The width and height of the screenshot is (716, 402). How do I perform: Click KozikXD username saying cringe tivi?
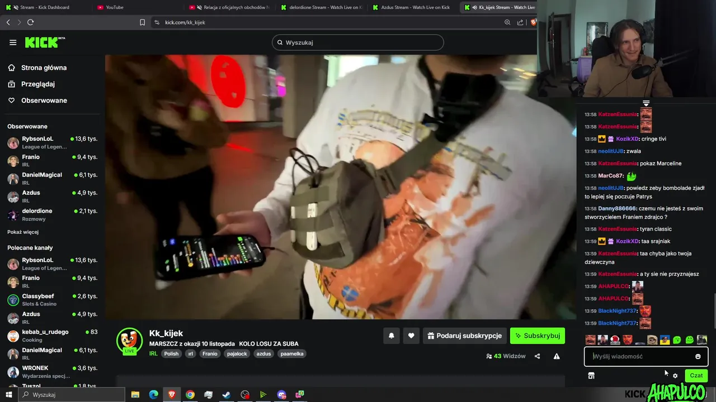(627, 139)
